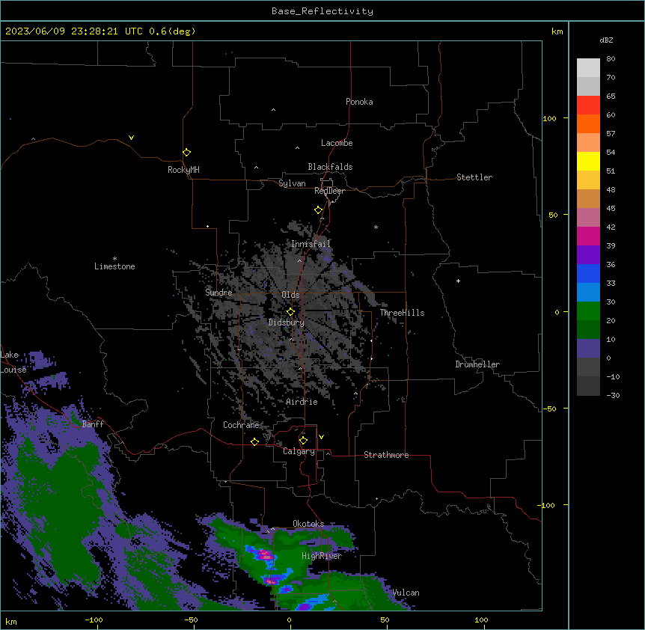
Task: Click the Drumheller city label
Action: (x=477, y=364)
